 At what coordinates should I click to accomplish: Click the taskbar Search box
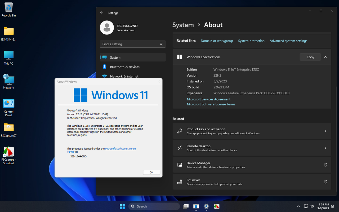[154, 206]
